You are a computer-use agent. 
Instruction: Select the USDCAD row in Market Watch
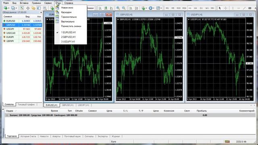(x=23, y=33)
